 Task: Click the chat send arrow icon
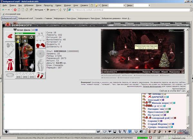coord(98,132)
